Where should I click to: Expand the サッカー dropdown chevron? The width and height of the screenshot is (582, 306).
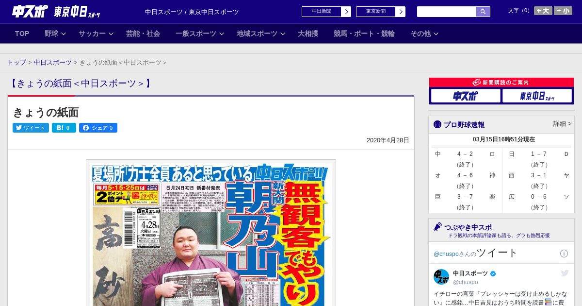coord(111,34)
